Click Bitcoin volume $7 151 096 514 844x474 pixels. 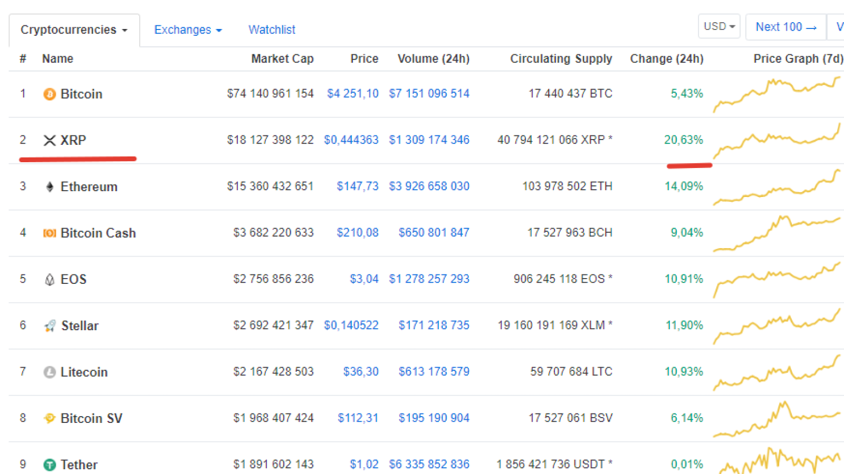click(429, 94)
